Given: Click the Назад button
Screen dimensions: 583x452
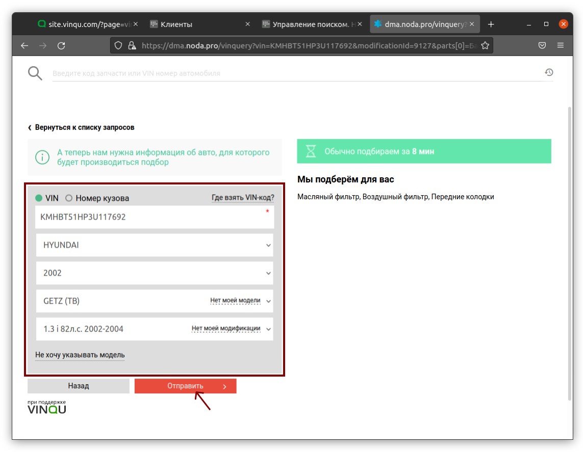Looking at the screenshot, I should click(79, 386).
